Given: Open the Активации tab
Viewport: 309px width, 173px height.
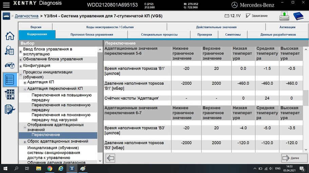Looking at the screenshot, I should click(287, 27).
